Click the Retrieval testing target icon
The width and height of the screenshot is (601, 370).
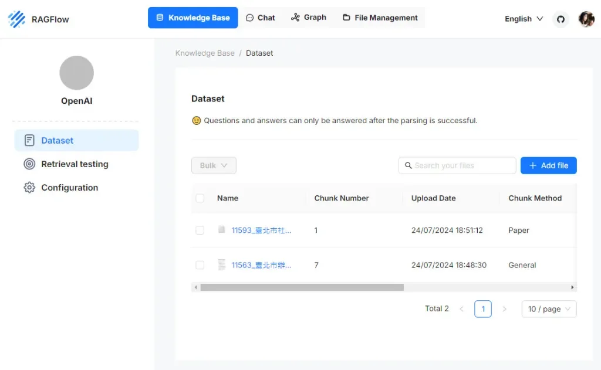(x=29, y=164)
